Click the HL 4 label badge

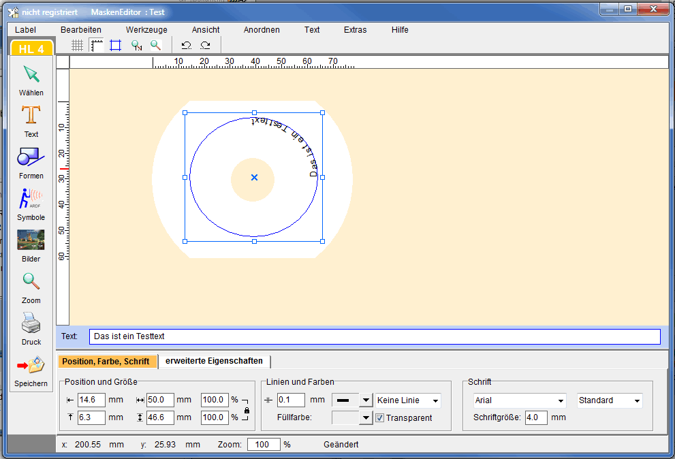coord(31,48)
